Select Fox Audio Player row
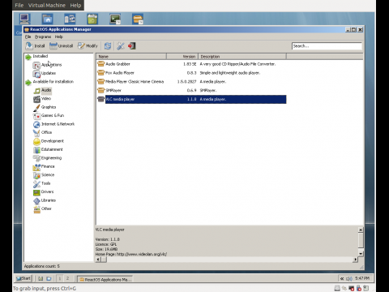Image resolution: width=389 pixels, height=292 pixels. coord(191,73)
